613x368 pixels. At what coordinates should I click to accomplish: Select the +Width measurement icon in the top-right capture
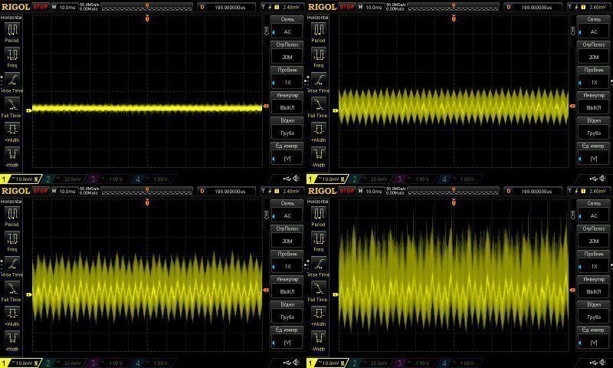point(319,129)
